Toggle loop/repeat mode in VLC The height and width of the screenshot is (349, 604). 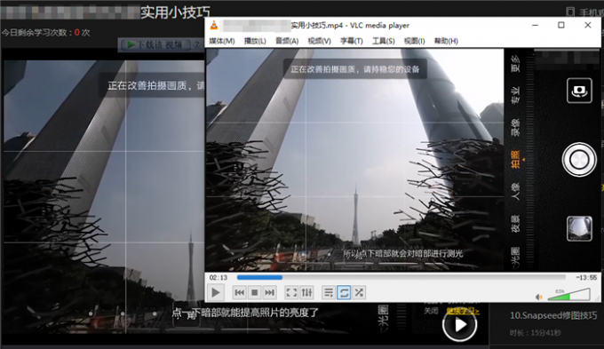coord(344,293)
